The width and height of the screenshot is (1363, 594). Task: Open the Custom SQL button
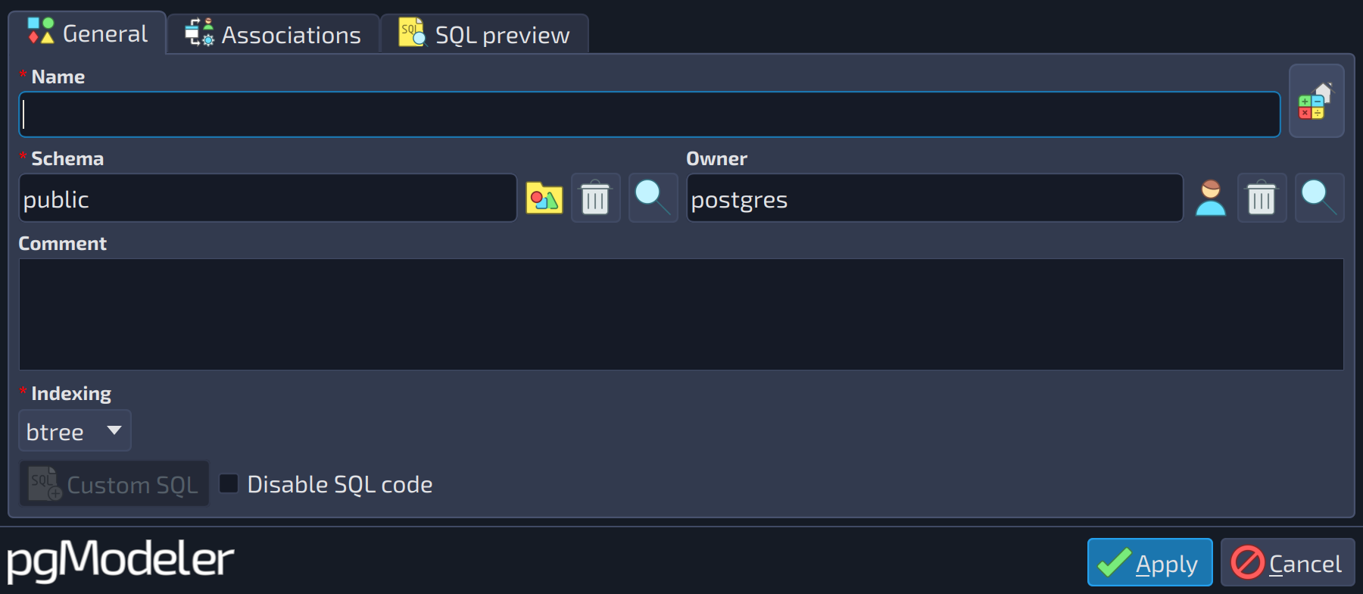tap(114, 483)
